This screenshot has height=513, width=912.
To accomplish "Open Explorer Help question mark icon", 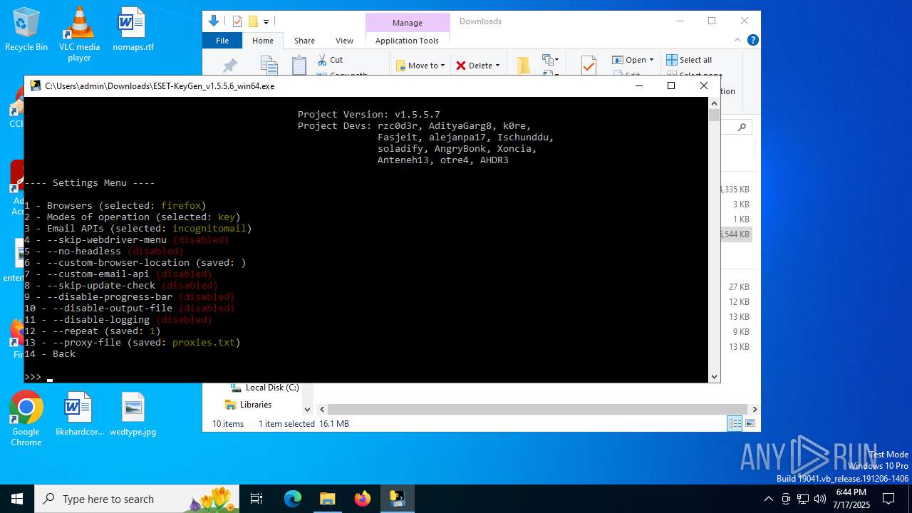I will [752, 41].
